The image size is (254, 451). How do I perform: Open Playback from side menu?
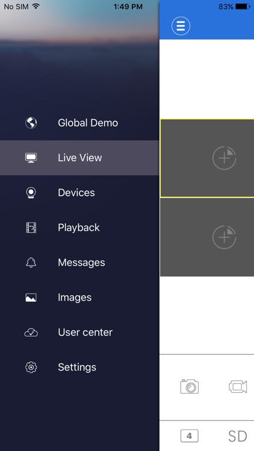(x=79, y=227)
